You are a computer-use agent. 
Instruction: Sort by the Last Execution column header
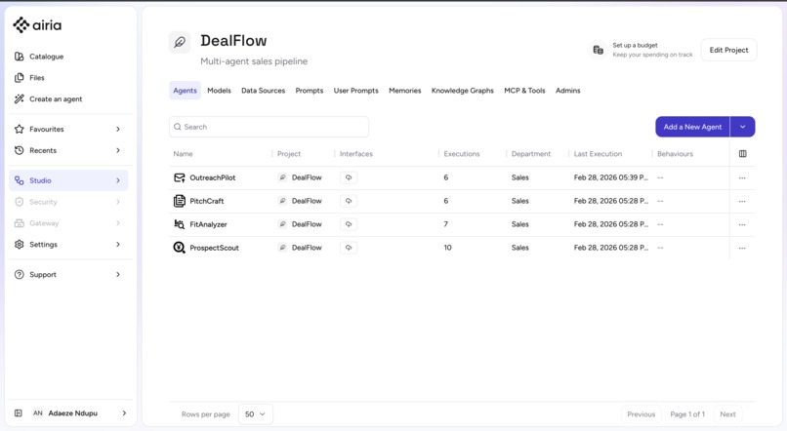(x=598, y=154)
